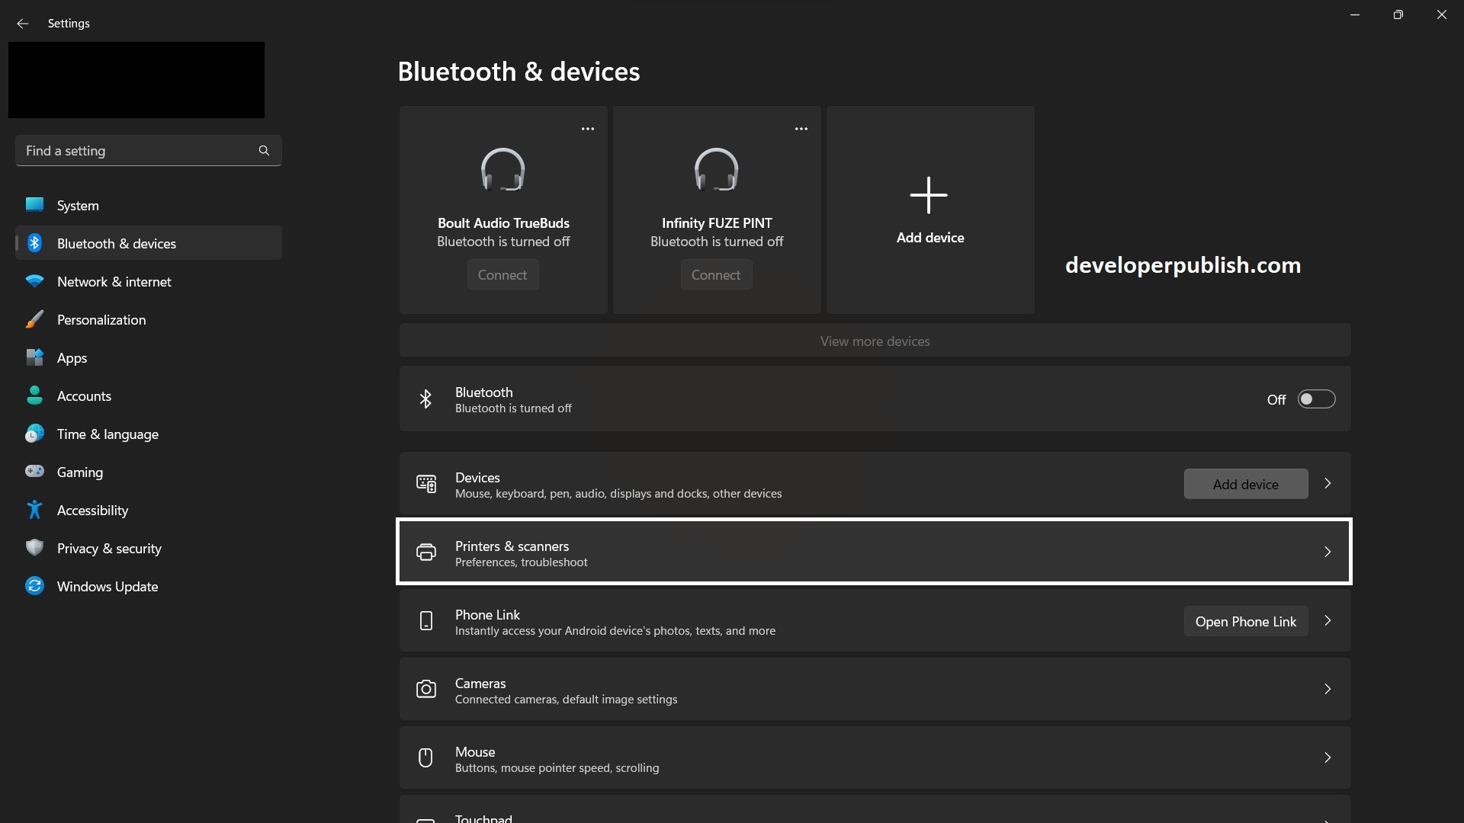Open Windows Update icon in sidebar
This screenshot has height=823, width=1464.
[x=34, y=586]
